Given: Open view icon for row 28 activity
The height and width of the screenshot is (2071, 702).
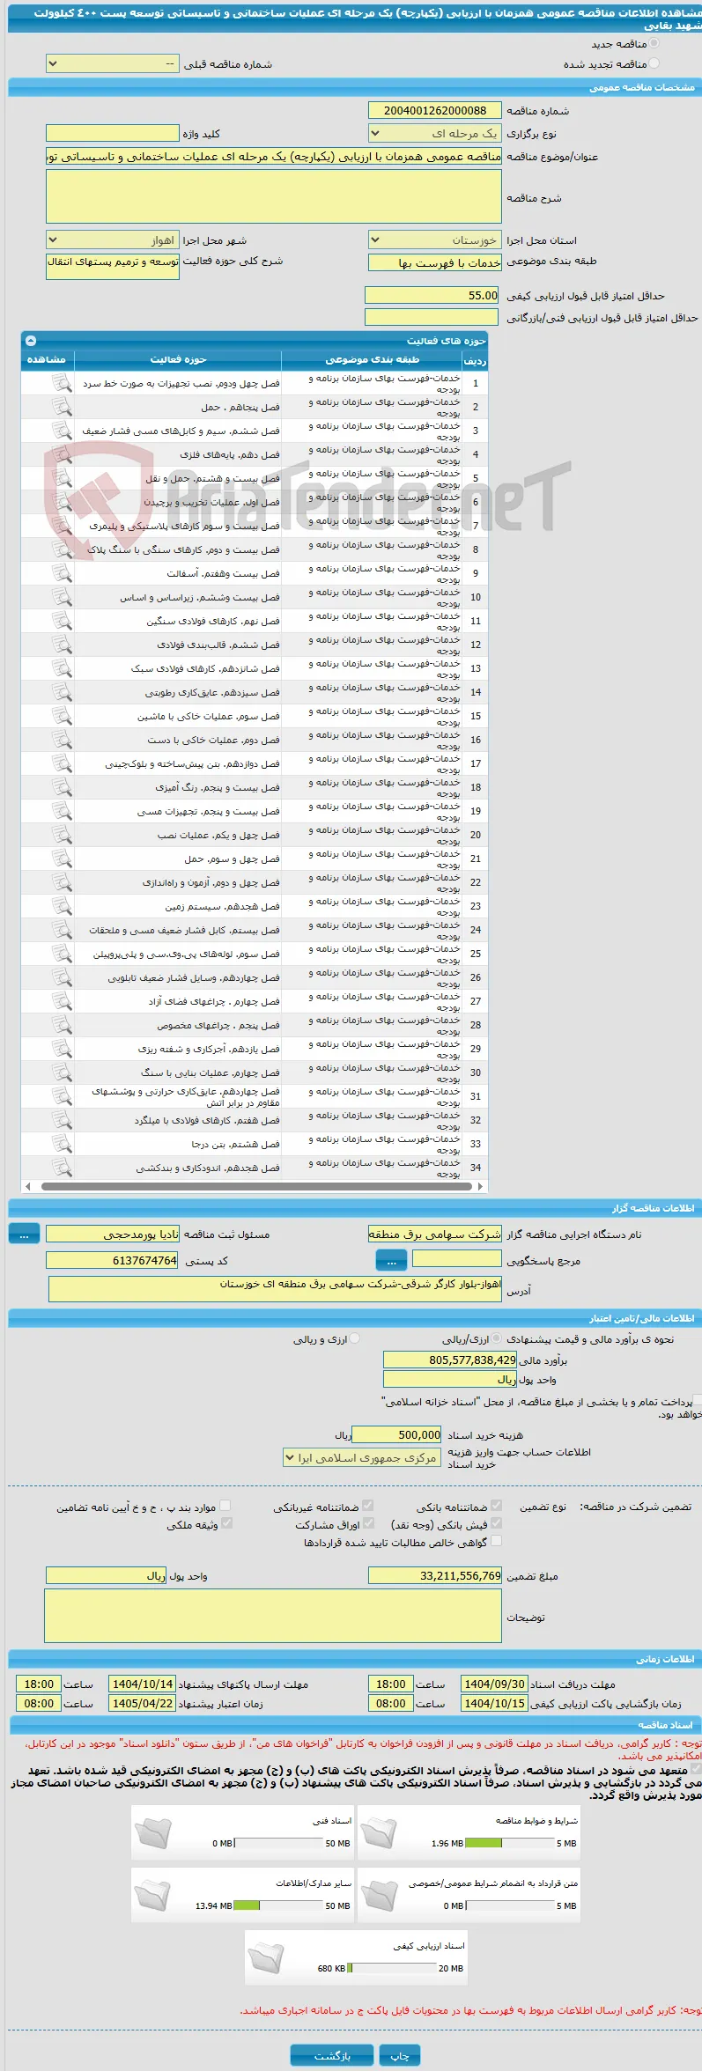Looking at the screenshot, I should click(x=61, y=1025).
